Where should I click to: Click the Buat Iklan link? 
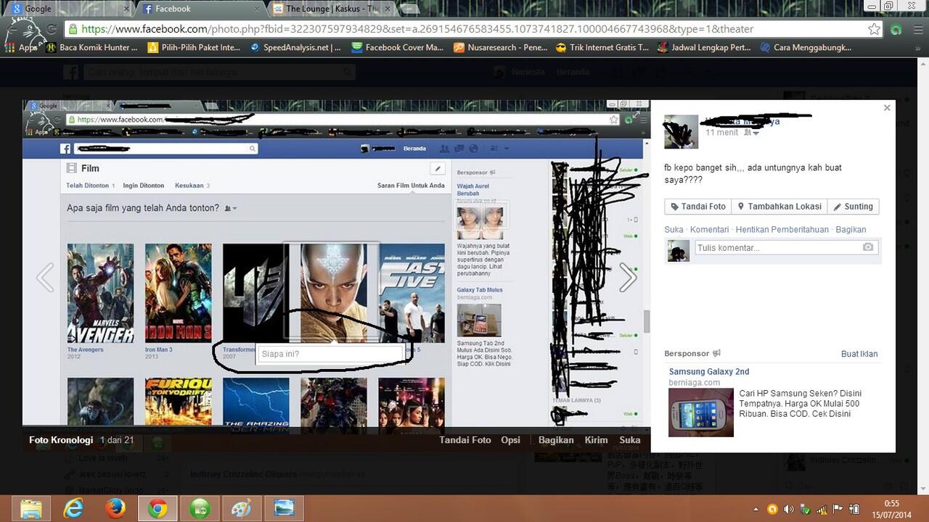tap(859, 353)
